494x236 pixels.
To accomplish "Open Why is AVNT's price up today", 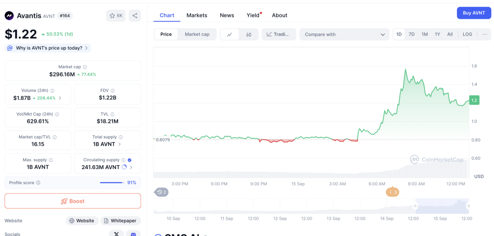I will pos(48,48).
